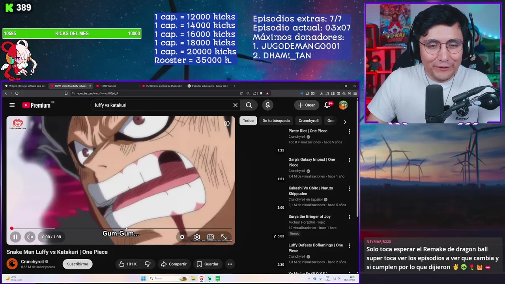Image resolution: width=505 pixels, height=284 pixels.
Task: Open options for Pirate Riot video
Action: [349, 131]
